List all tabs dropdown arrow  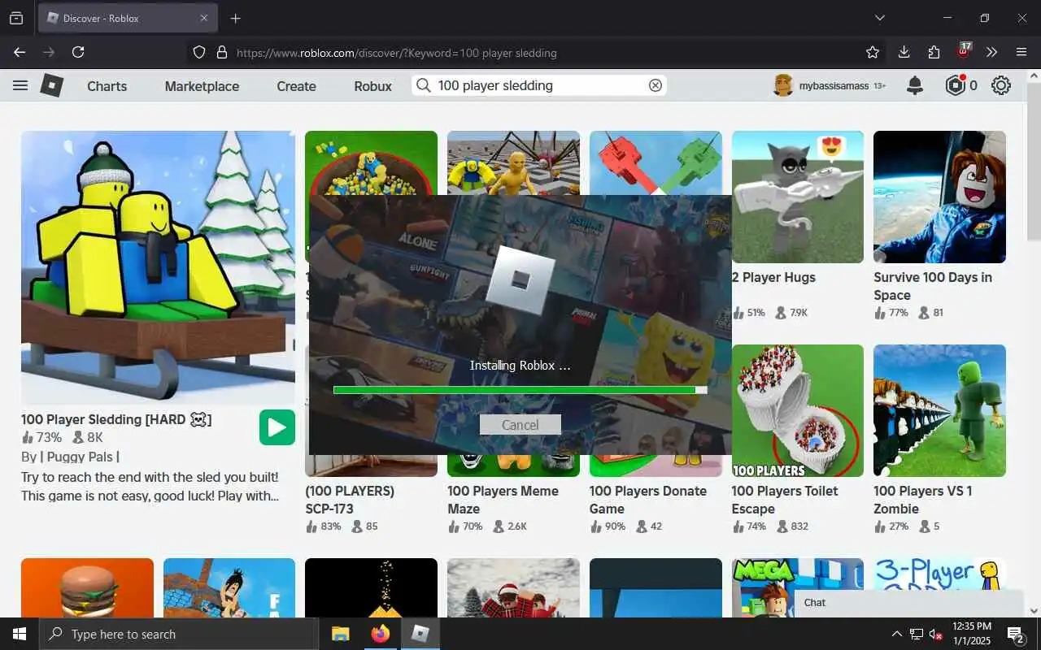tap(879, 18)
